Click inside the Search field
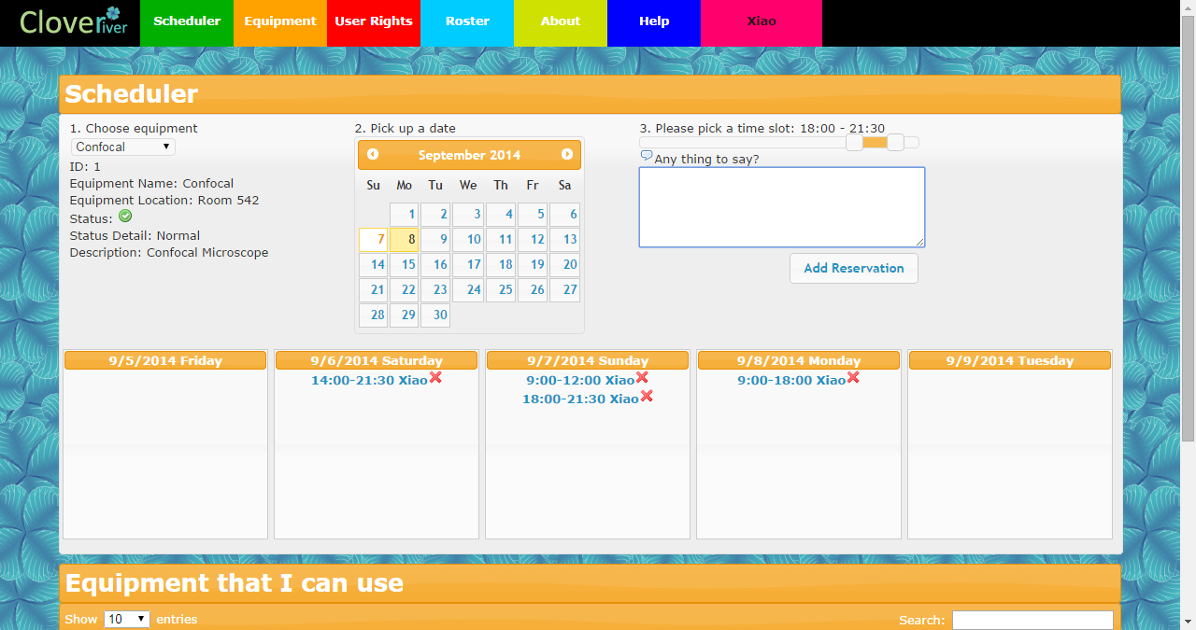The width and height of the screenshot is (1196, 630). click(1032, 619)
